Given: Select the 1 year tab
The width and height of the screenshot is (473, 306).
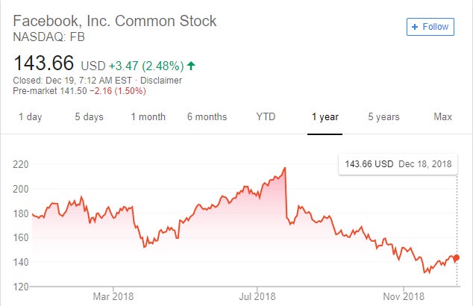Looking at the screenshot, I should (x=325, y=116).
